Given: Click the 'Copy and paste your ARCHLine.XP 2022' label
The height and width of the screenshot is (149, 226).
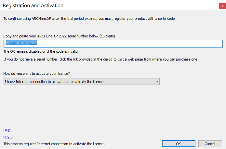Looking at the screenshot, I should tap(59, 36).
